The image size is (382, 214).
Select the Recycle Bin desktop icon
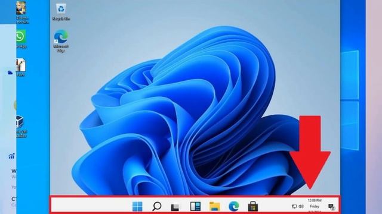[x=61, y=12]
